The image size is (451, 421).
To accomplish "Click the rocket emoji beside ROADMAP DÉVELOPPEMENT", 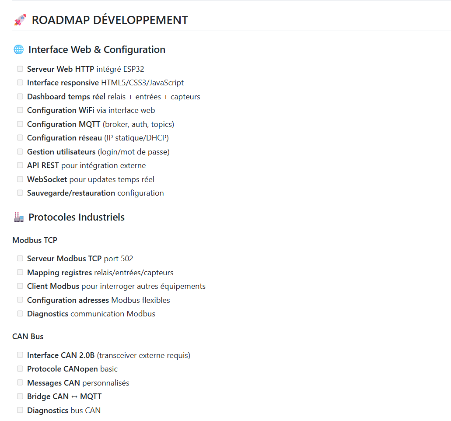I will (20, 20).
